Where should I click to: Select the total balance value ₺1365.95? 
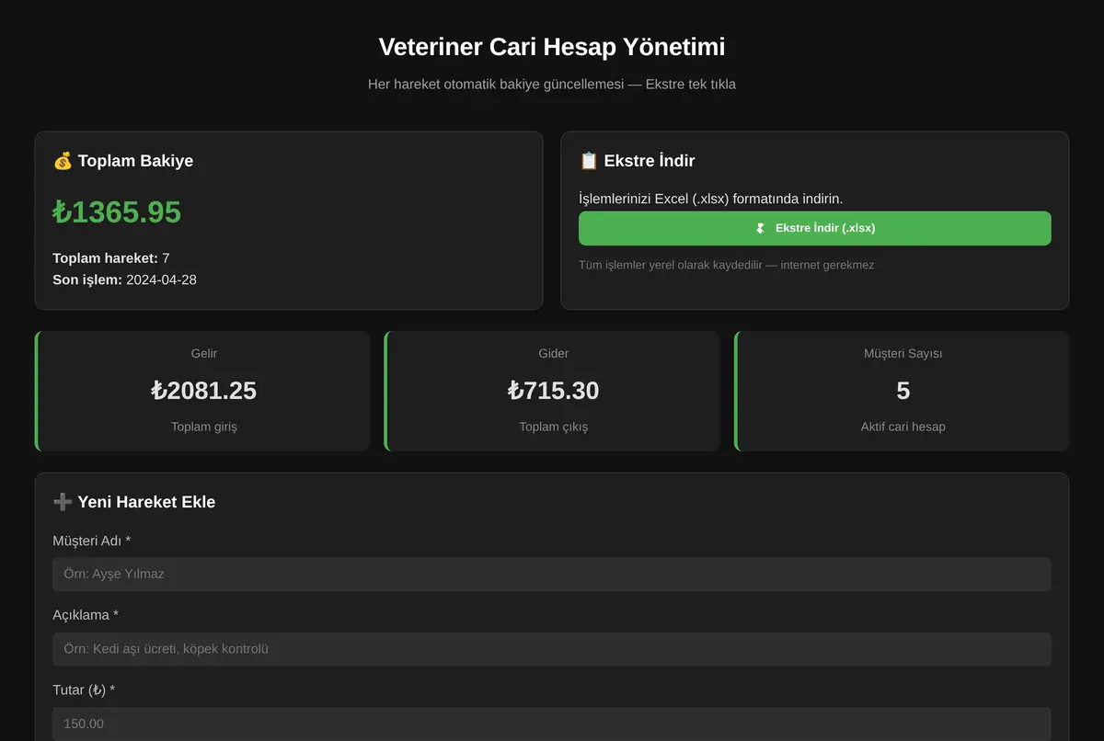(x=117, y=212)
